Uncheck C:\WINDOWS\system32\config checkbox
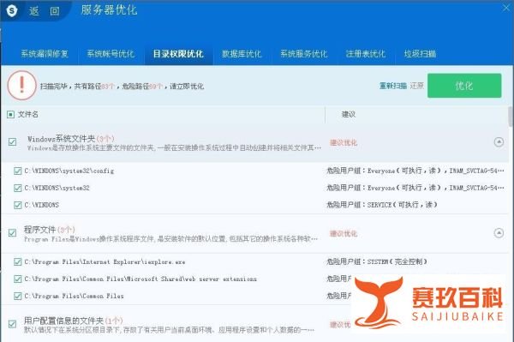The height and width of the screenshot is (342, 514). point(18,171)
